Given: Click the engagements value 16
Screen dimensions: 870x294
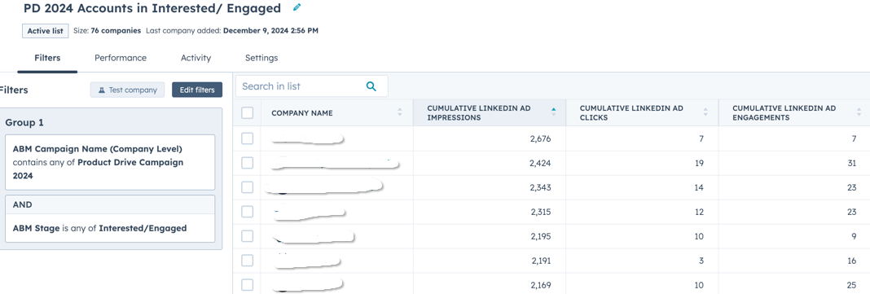Looking at the screenshot, I should (852, 261).
